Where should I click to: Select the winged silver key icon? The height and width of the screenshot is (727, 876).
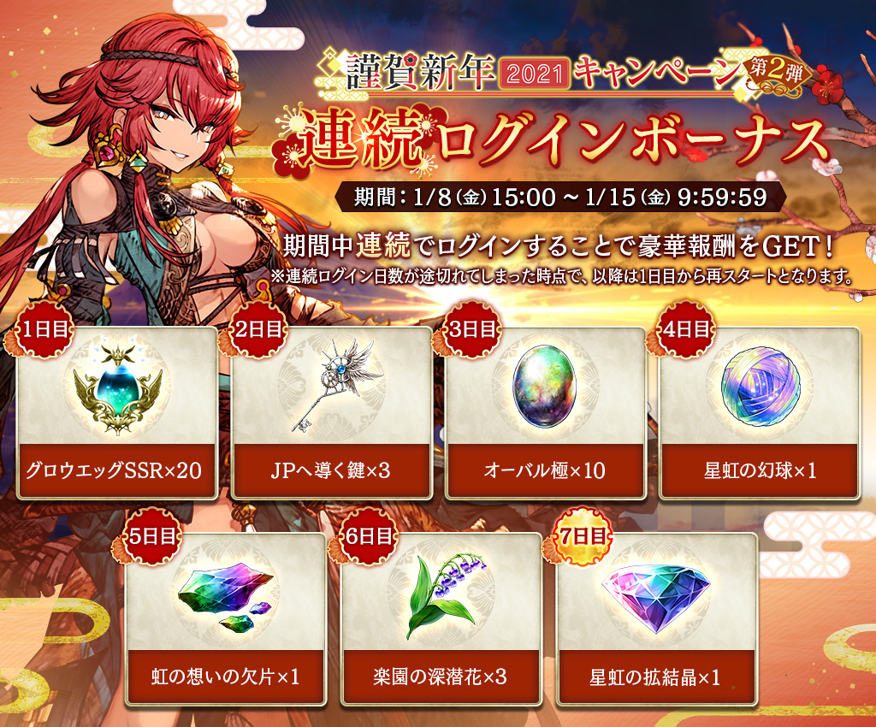point(333,385)
